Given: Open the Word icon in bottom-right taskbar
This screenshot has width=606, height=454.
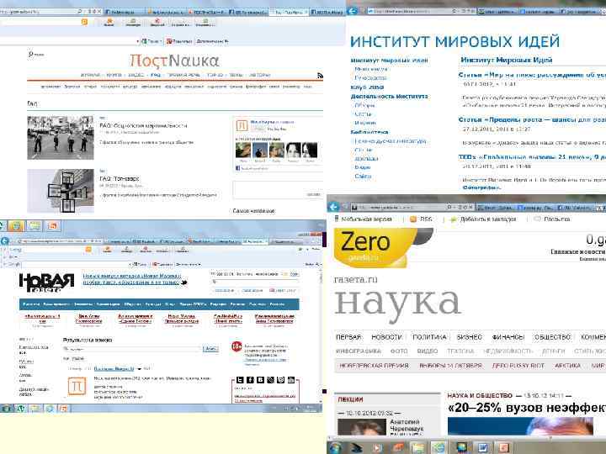Looking at the screenshot, I should click(x=483, y=448).
